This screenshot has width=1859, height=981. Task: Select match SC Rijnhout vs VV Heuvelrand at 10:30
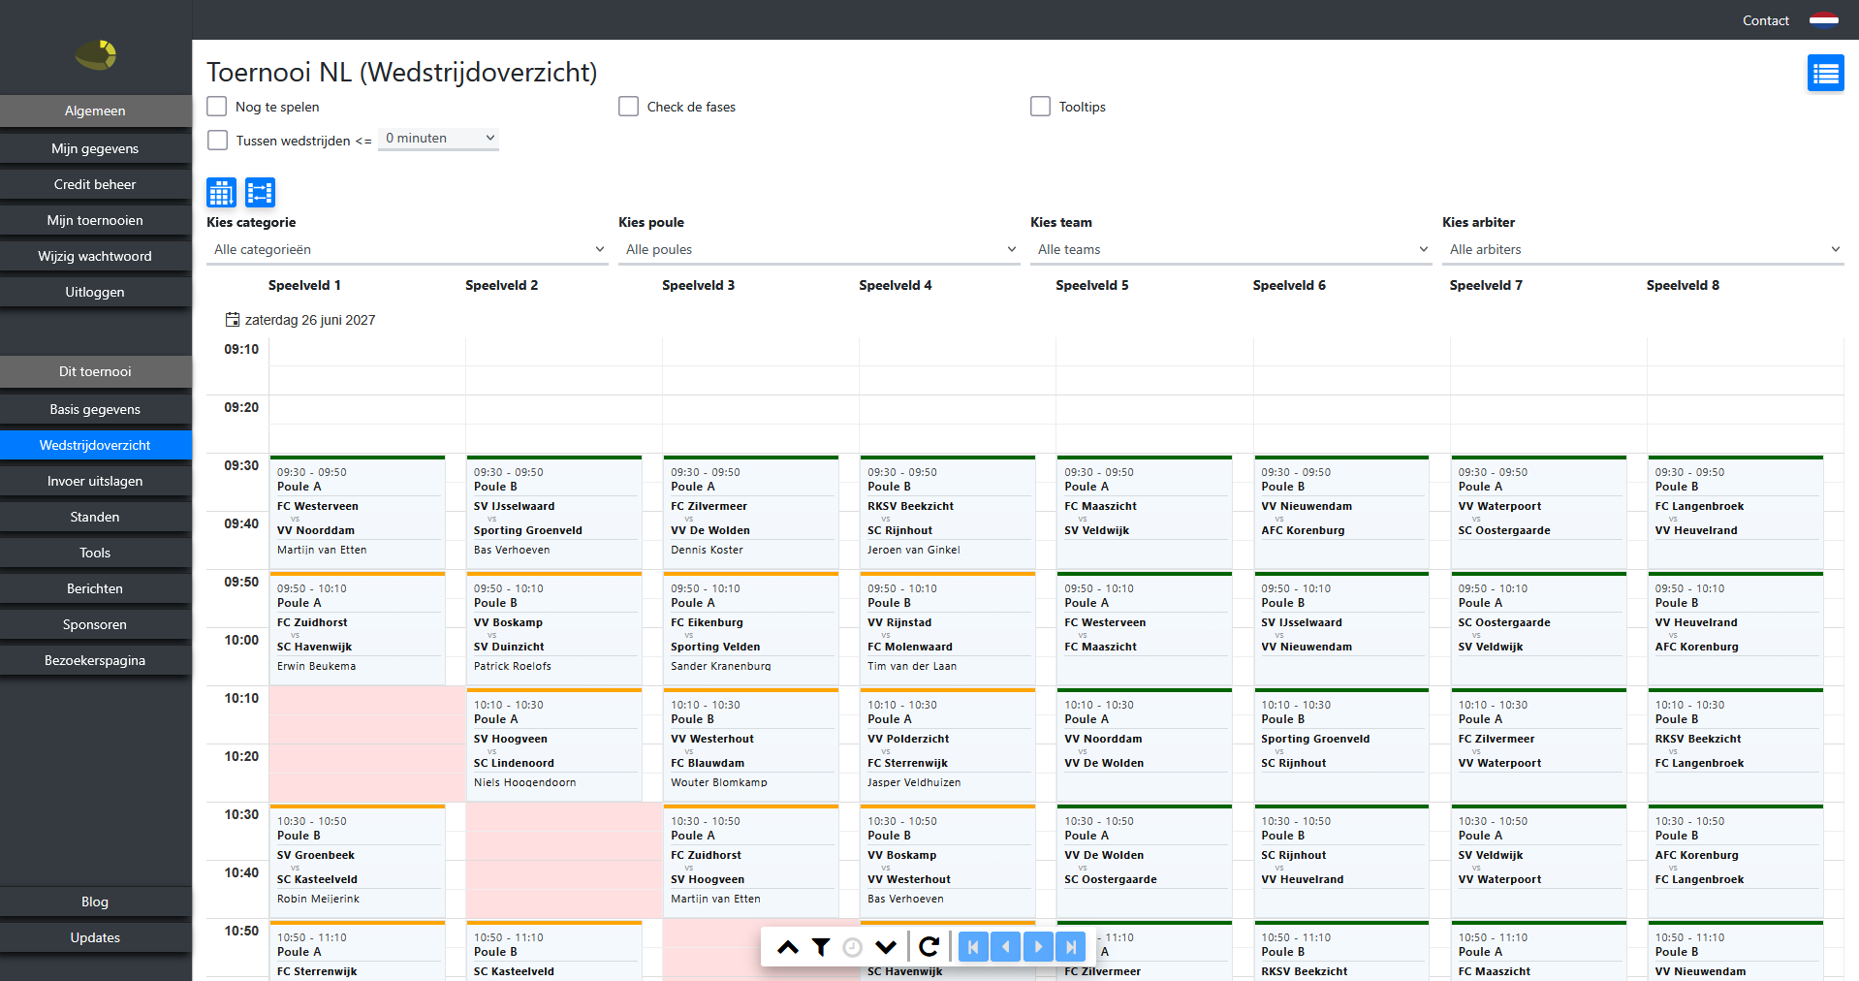click(x=1340, y=861)
